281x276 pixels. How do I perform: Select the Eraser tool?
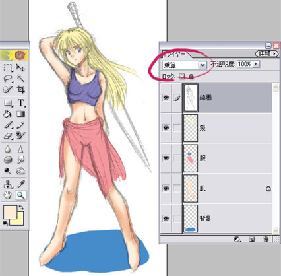[x=8, y=135]
